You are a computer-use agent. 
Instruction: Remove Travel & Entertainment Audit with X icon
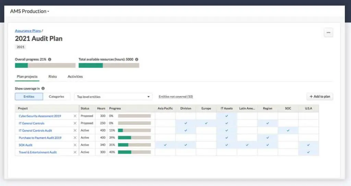[x=75, y=152]
